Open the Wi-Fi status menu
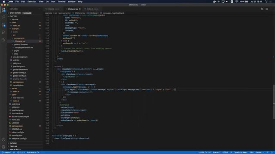 236,2
